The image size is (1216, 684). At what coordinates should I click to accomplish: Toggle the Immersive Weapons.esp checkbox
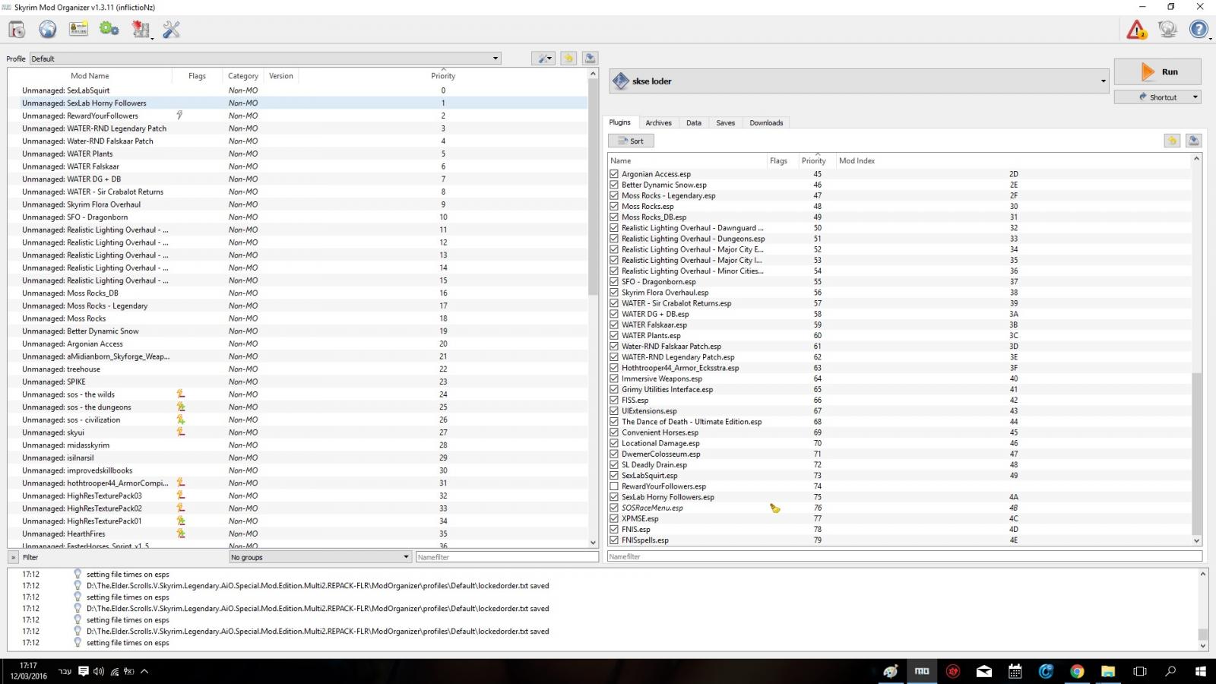click(614, 378)
